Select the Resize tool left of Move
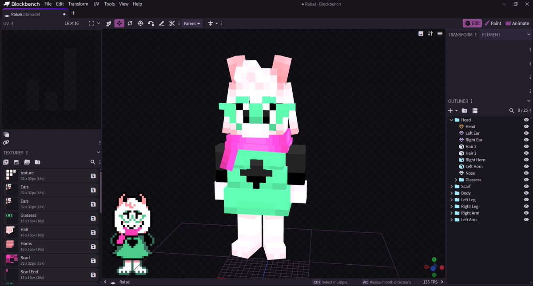The image size is (533, 286). pyautogui.click(x=108, y=23)
